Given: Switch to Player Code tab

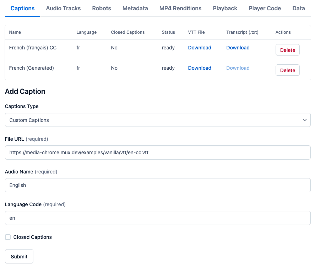Looking at the screenshot, I should click(265, 8).
